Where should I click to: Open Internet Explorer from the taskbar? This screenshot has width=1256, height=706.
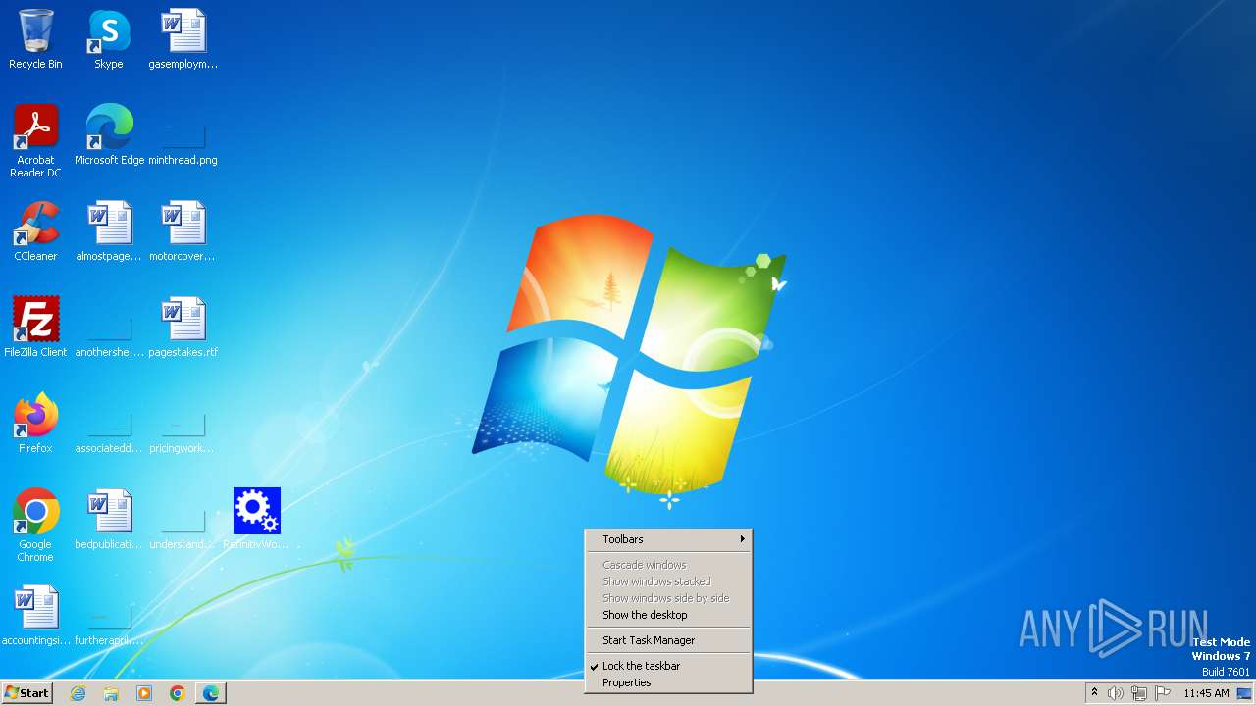click(x=78, y=693)
